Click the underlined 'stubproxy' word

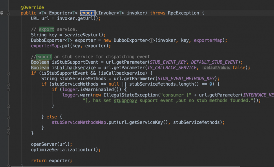(x=125, y=101)
